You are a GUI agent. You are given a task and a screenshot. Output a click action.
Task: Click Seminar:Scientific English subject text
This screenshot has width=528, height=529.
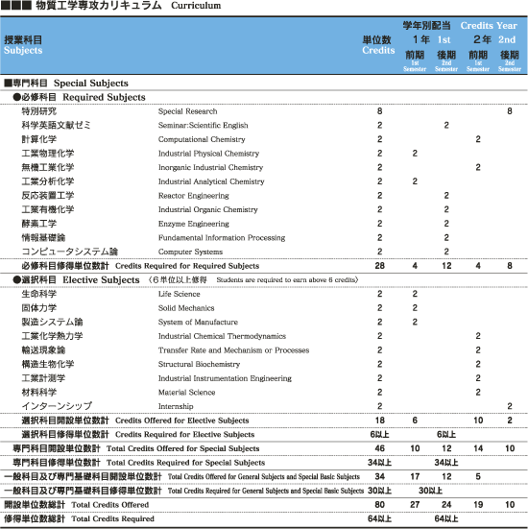tap(203, 126)
